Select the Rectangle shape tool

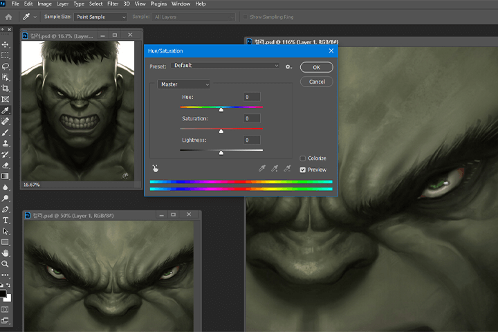pos(6,242)
